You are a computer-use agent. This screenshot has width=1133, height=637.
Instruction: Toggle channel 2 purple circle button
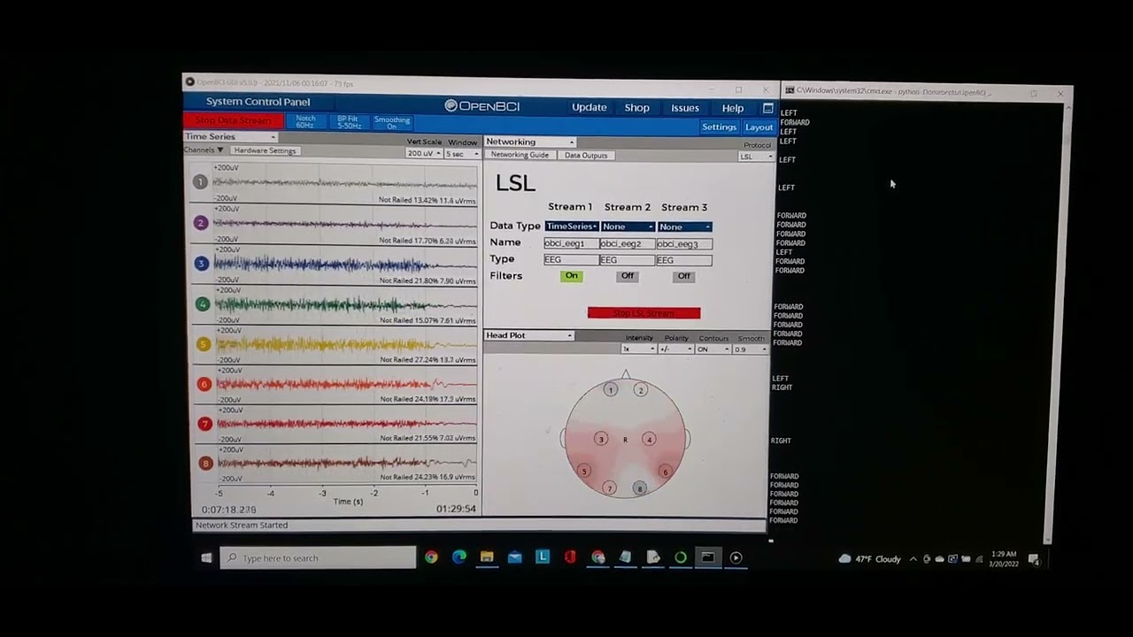pyautogui.click(x=201, y=223)
